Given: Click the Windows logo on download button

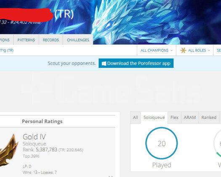Looking at the screenshot, I should click(104, 64).
